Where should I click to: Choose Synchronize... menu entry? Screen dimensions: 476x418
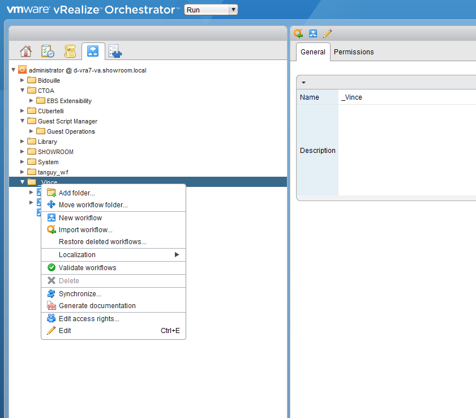(x=113, y=294)
